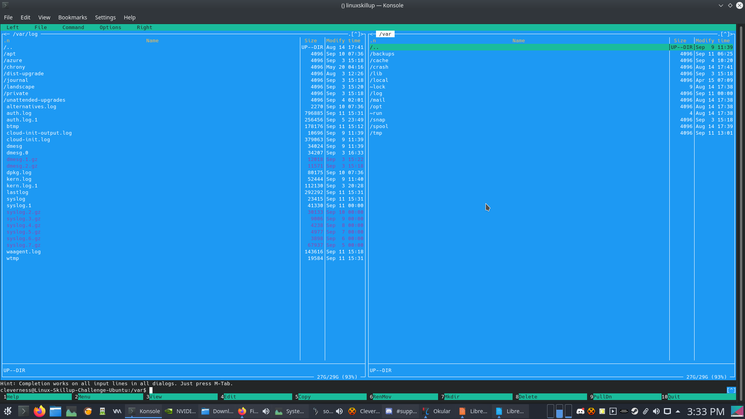Screen dimensions: 745x419
Task: Switch to the blue LibreOffice Writer taskbar entry
Action: 511,411
